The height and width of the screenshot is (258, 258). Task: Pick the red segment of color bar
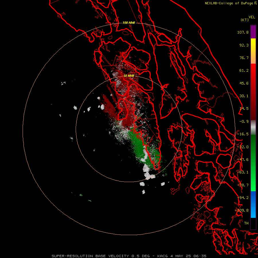coord(253,92)
